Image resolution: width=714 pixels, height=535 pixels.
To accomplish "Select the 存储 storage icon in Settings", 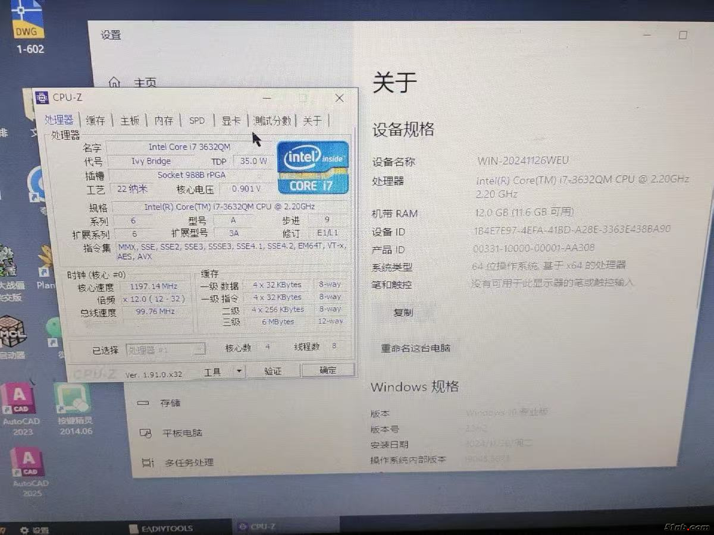I will point(143,403).
